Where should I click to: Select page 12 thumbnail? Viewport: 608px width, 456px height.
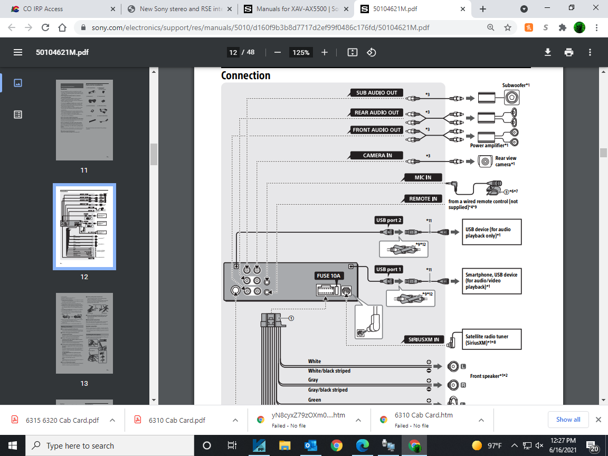pyautogui.click(x=84, y=226)
